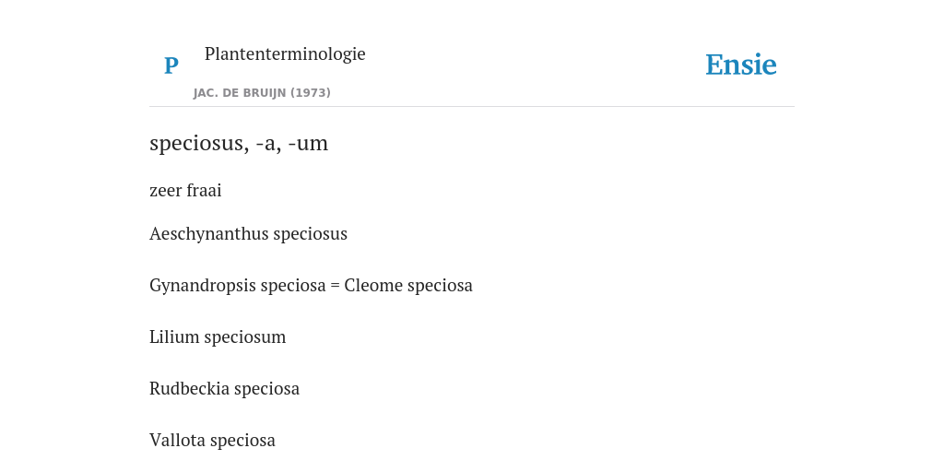Click the equals sign before Cleome
Screen dimensions: 944x472
click(336, 286)
